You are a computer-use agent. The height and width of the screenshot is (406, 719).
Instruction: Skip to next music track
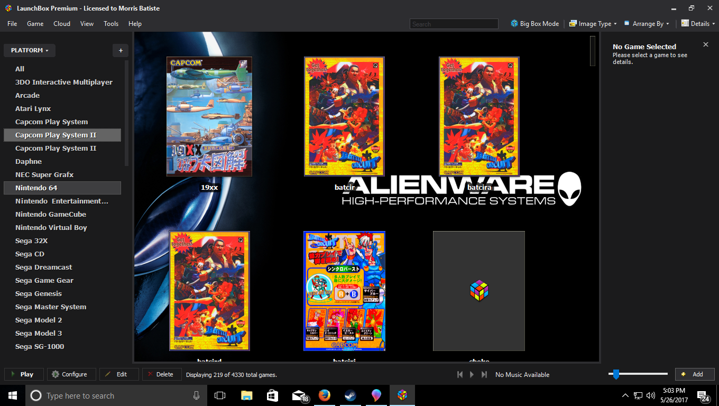coord(484,374)
